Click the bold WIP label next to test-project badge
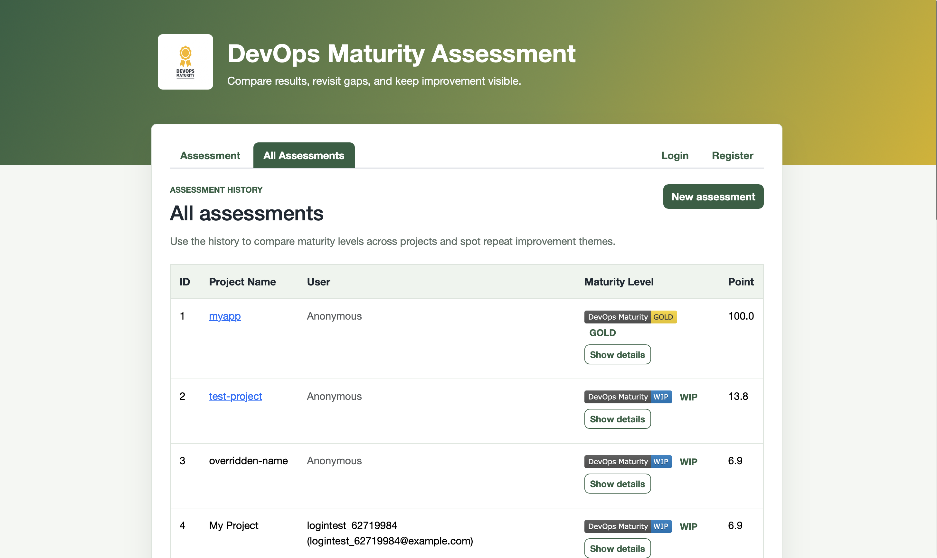Screen dimensions: 937x558 689,397
